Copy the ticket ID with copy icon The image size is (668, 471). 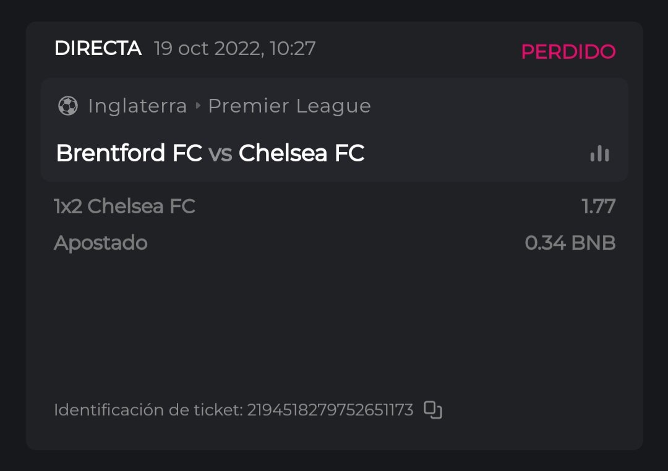click(x=433, y=410)
